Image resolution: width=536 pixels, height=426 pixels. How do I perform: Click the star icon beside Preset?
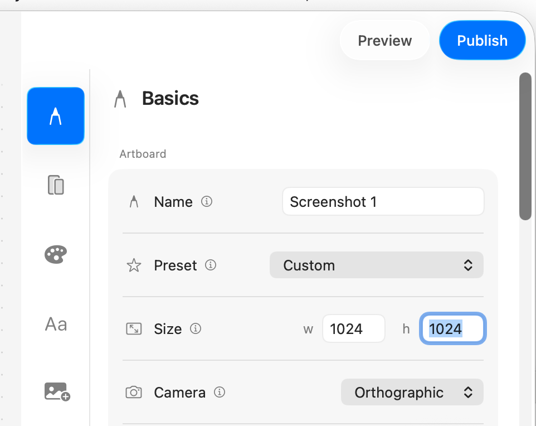(x=134, y=265)
